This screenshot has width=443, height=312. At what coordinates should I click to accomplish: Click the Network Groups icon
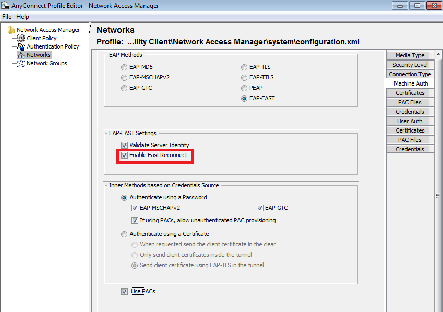tap(21, 63)
